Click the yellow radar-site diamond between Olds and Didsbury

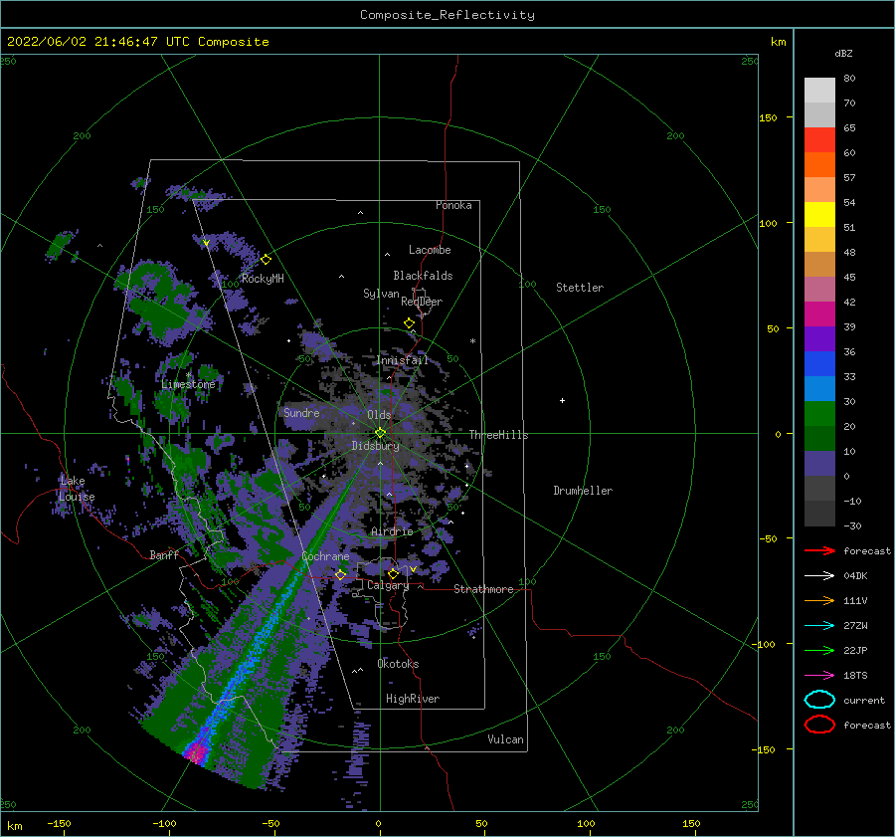click(380, 433)
